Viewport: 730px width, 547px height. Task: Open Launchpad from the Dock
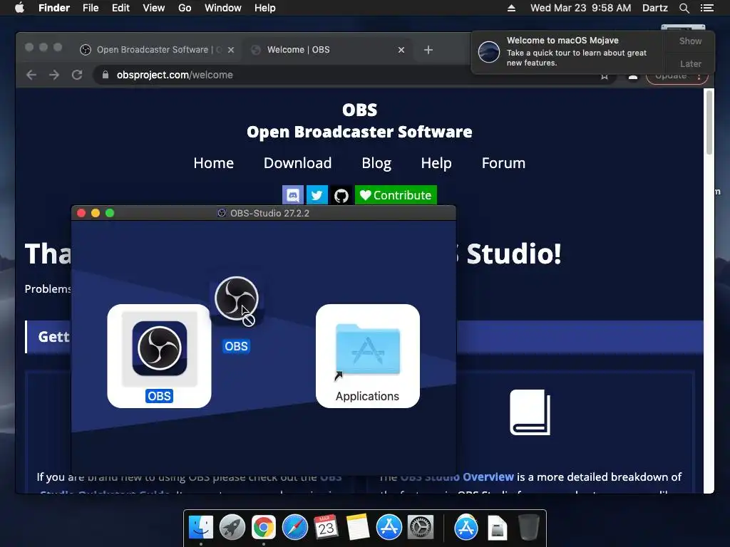point(232,528)
